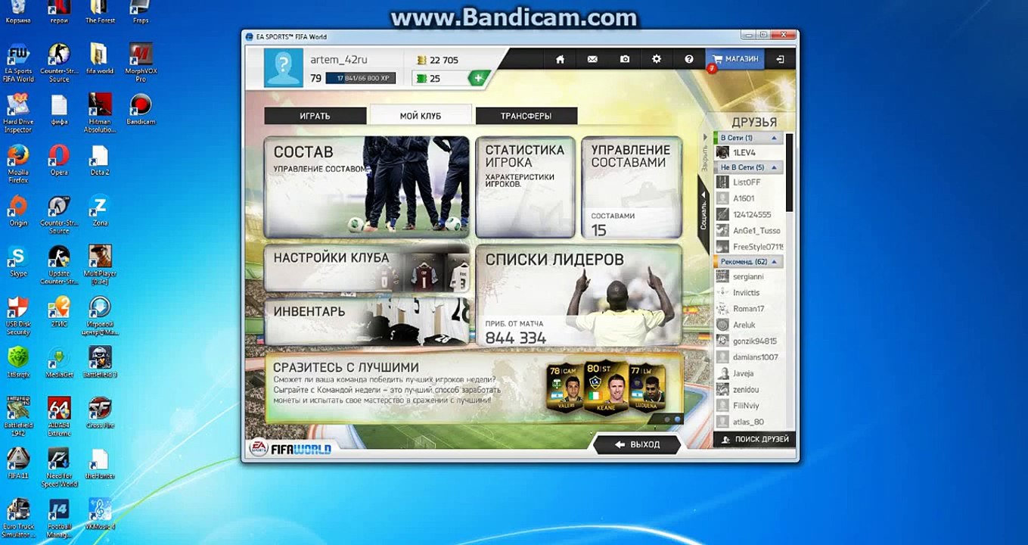1028x545 pixels.
Task: Open the Bandicam desktop icon
Action: pos(140,109)
